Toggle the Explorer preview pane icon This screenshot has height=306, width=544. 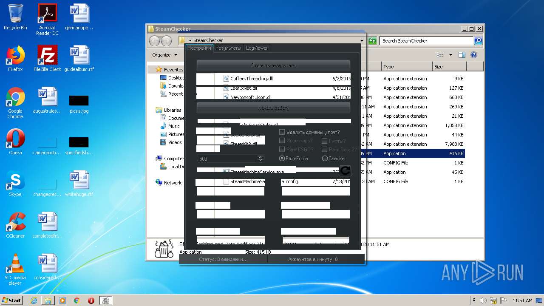pos(462,55)
